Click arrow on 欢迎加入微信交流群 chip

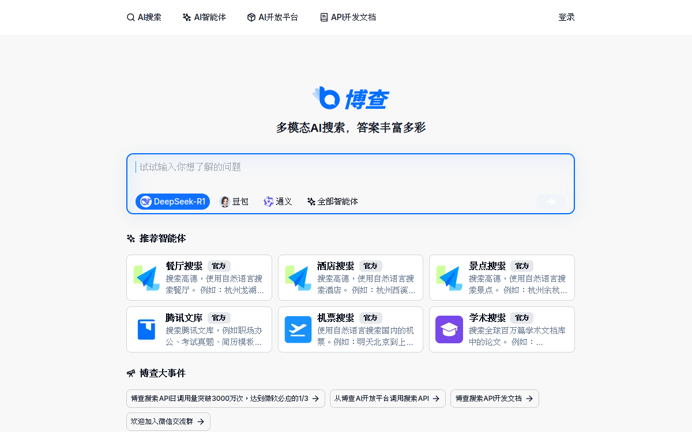pyautogui.click(x=201, y=422)
